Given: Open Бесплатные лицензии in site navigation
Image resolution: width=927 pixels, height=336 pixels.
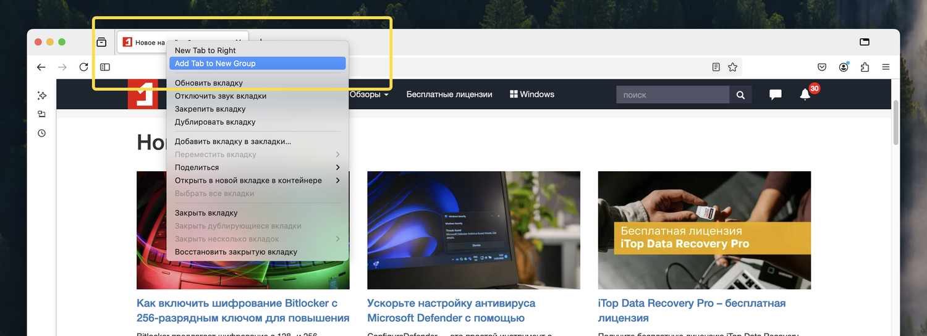Looking at the screenshot, I should coord(449,94).
